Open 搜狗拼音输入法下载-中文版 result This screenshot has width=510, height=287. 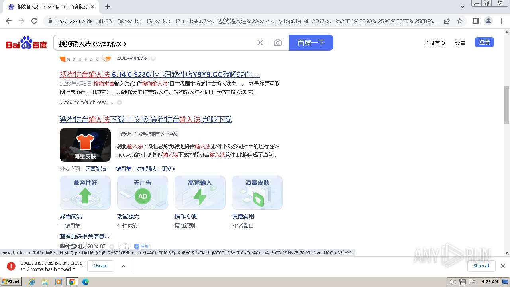point(146,120)
